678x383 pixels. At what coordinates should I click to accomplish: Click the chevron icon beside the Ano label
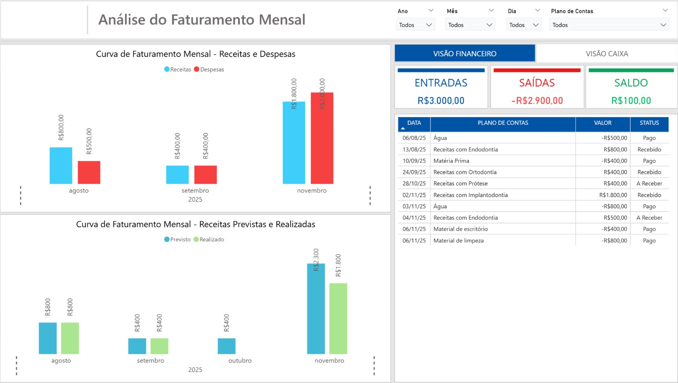coord(431,11)
